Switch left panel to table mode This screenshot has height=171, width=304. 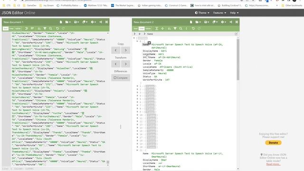pos(18,28)
